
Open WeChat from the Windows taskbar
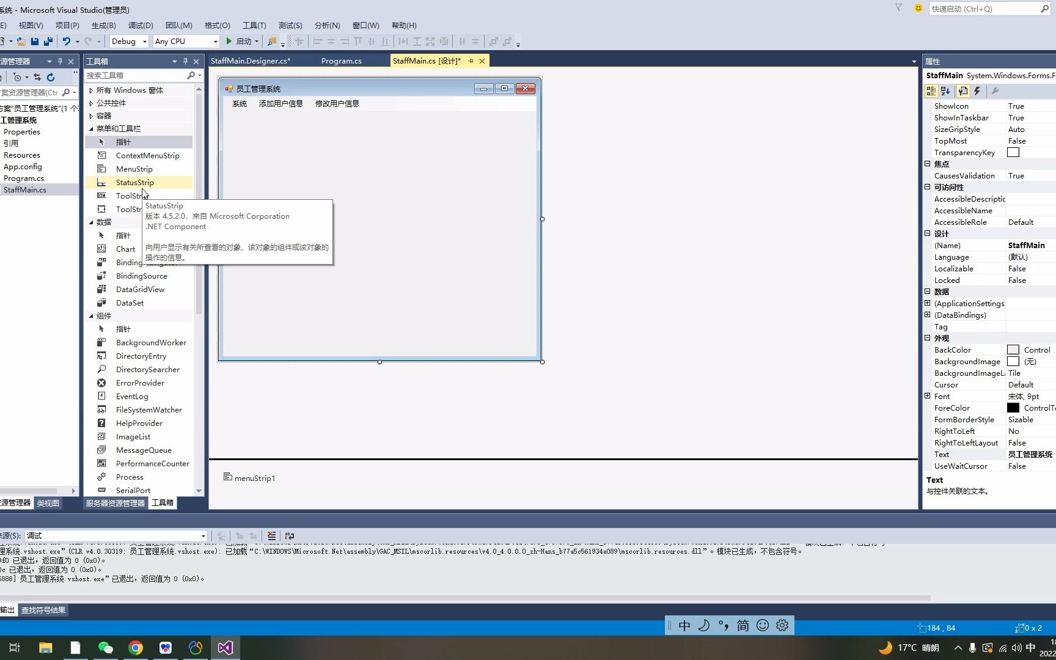pos(105,648)
